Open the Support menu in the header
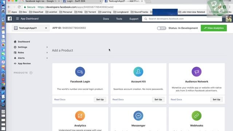Screen dimensions: 233x131 [x=134, y=19]
